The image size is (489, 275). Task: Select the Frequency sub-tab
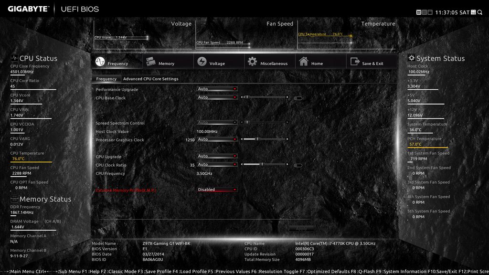pyautogui.click(x=106, y=79)
